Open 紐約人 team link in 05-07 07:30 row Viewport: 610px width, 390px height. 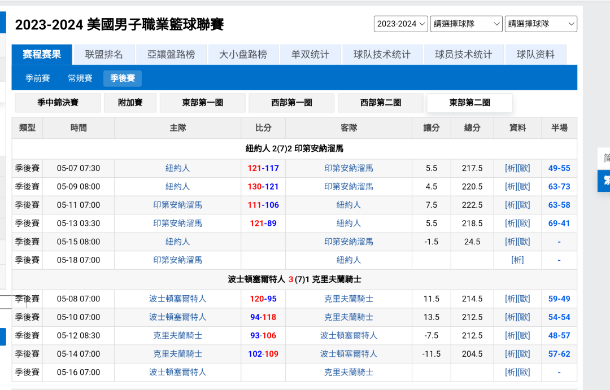(x=177, y=168)
